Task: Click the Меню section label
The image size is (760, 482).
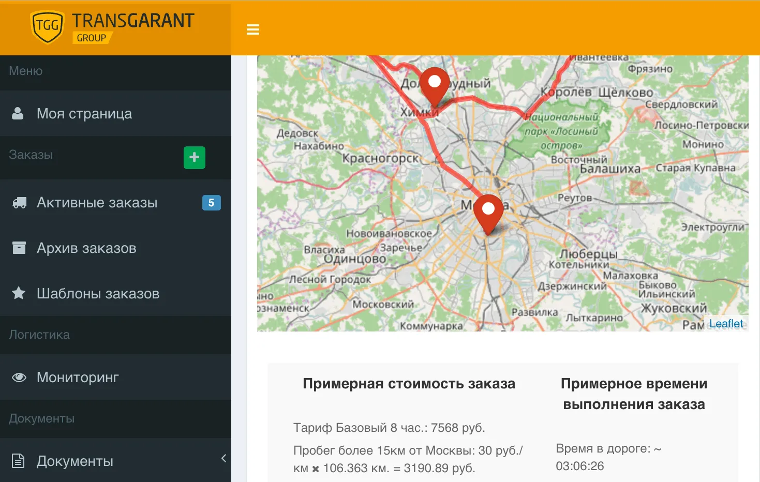Action: [x=25, y=70]
